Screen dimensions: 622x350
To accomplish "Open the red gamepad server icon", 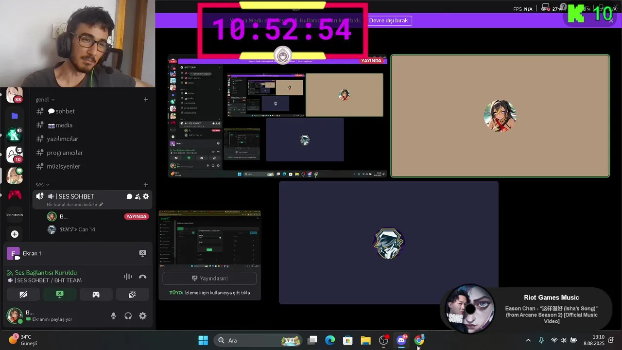I will point(15,195).
